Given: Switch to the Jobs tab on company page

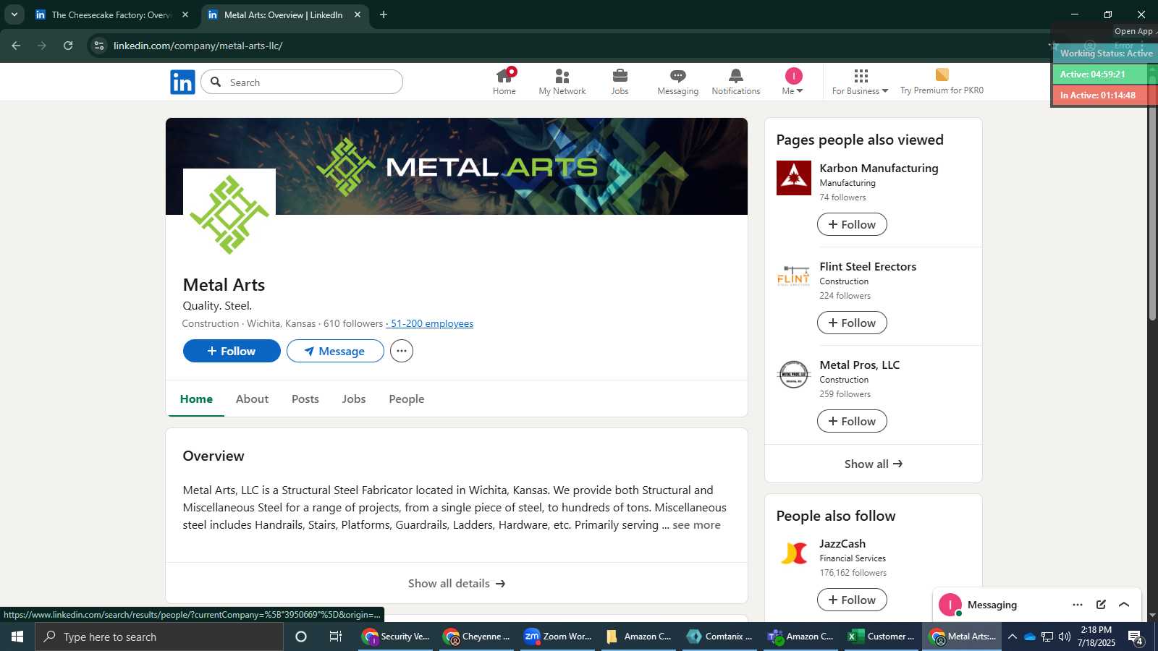Looking at the screenshot, I should [x=354, y=399].
